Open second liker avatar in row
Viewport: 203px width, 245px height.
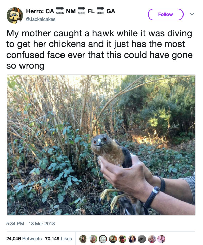(x=93, y=239)
